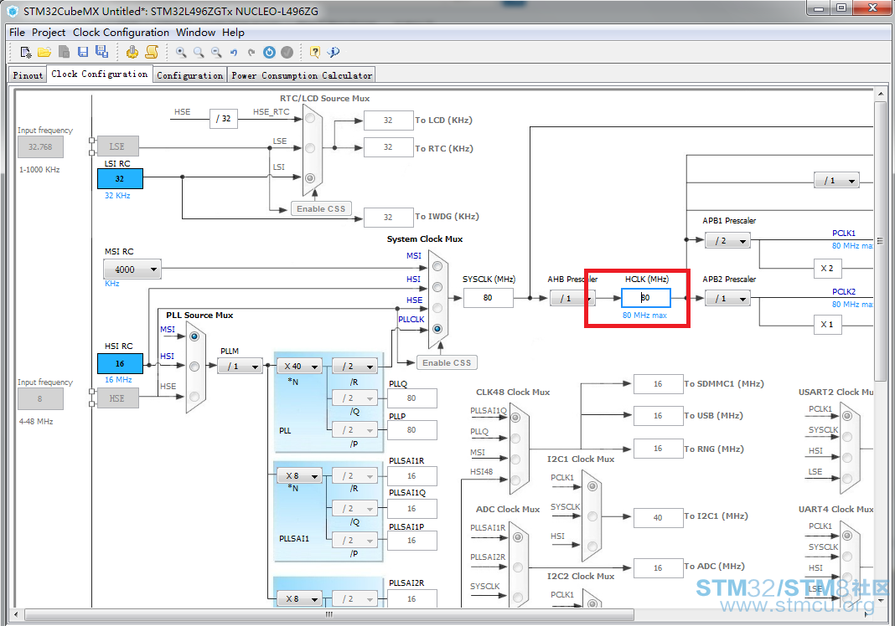Select PLLCLK in System Clock Mux
Viewport: 895px width, 626px height.
pyautogui.click(x=437, y=328)
